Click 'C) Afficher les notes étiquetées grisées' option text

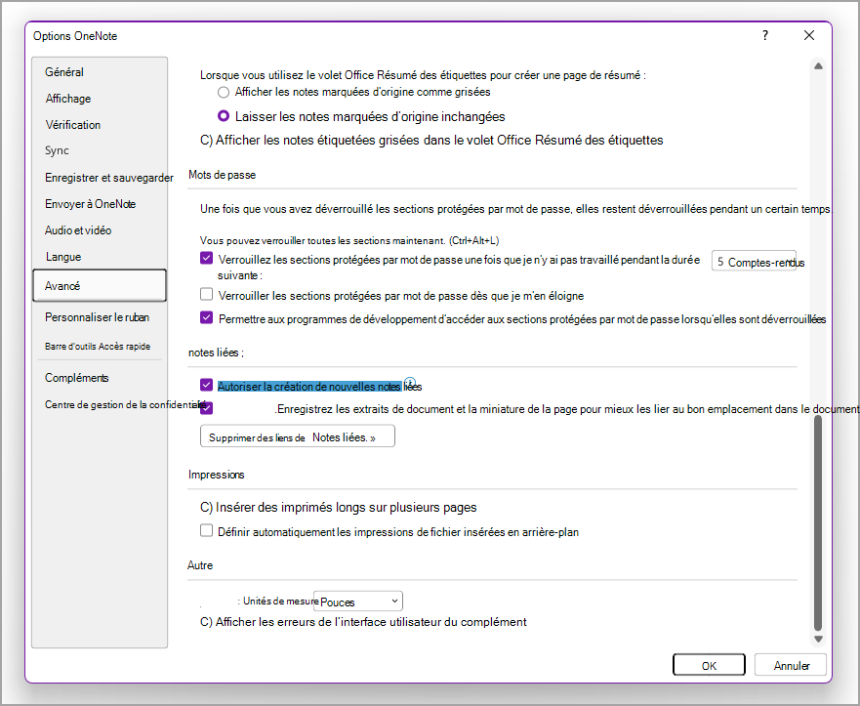[431, 141]
